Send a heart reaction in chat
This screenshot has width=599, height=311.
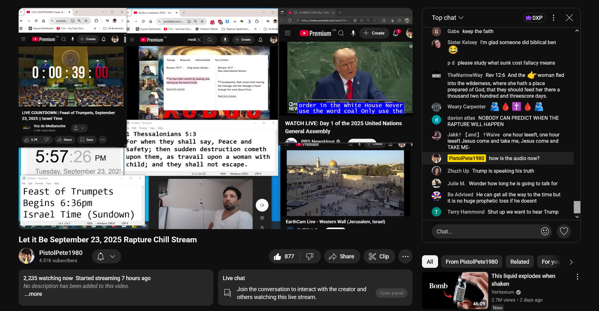pos(564,232)
